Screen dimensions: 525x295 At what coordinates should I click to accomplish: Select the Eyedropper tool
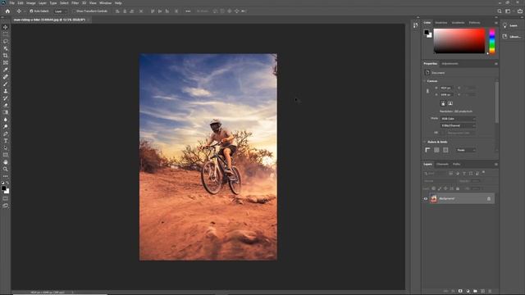(6, 70)
